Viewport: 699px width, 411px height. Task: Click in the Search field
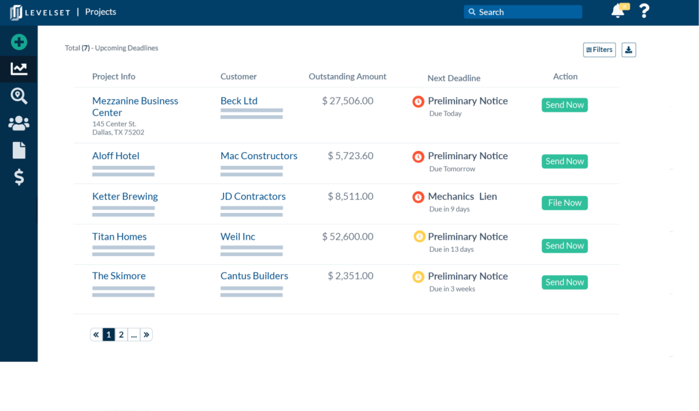pos(523,12)
